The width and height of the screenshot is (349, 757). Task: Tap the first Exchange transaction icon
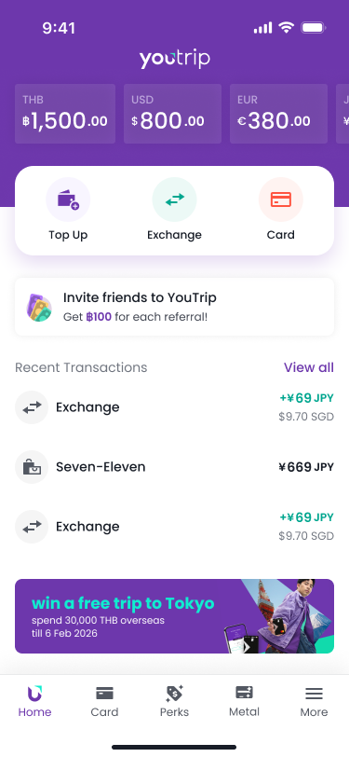(x=32, y=407)
